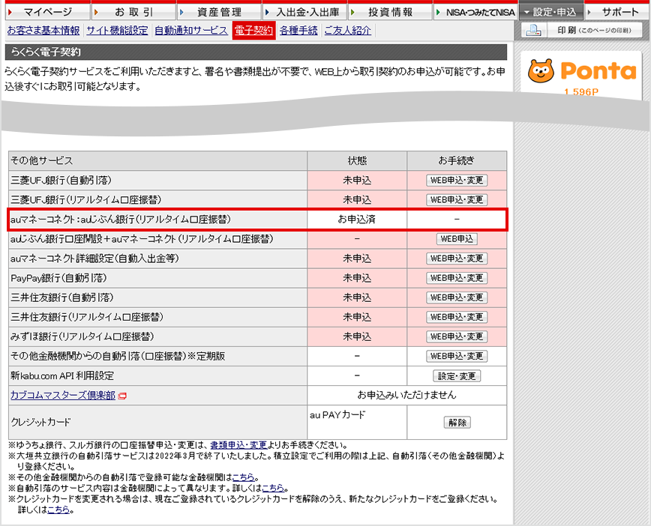Switch to the 電子契約 tab

pos(253,31)
